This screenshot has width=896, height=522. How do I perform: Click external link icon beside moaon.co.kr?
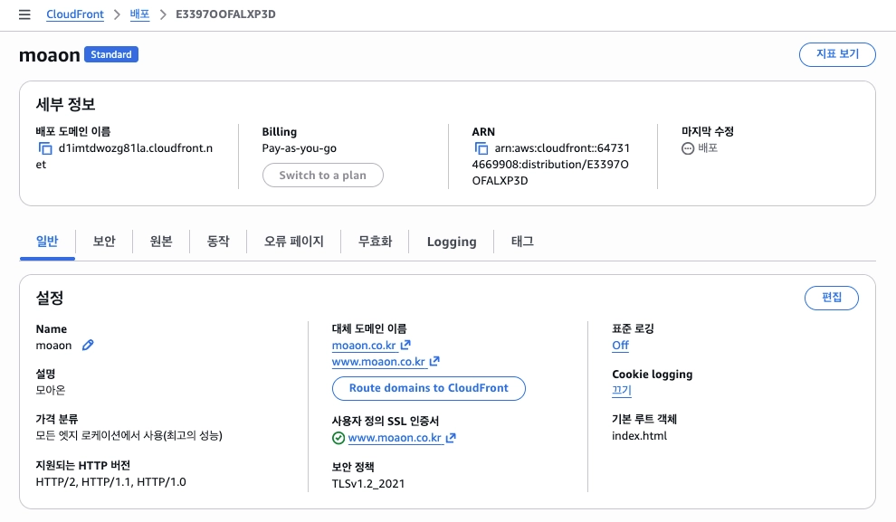[x=405, y=345]
